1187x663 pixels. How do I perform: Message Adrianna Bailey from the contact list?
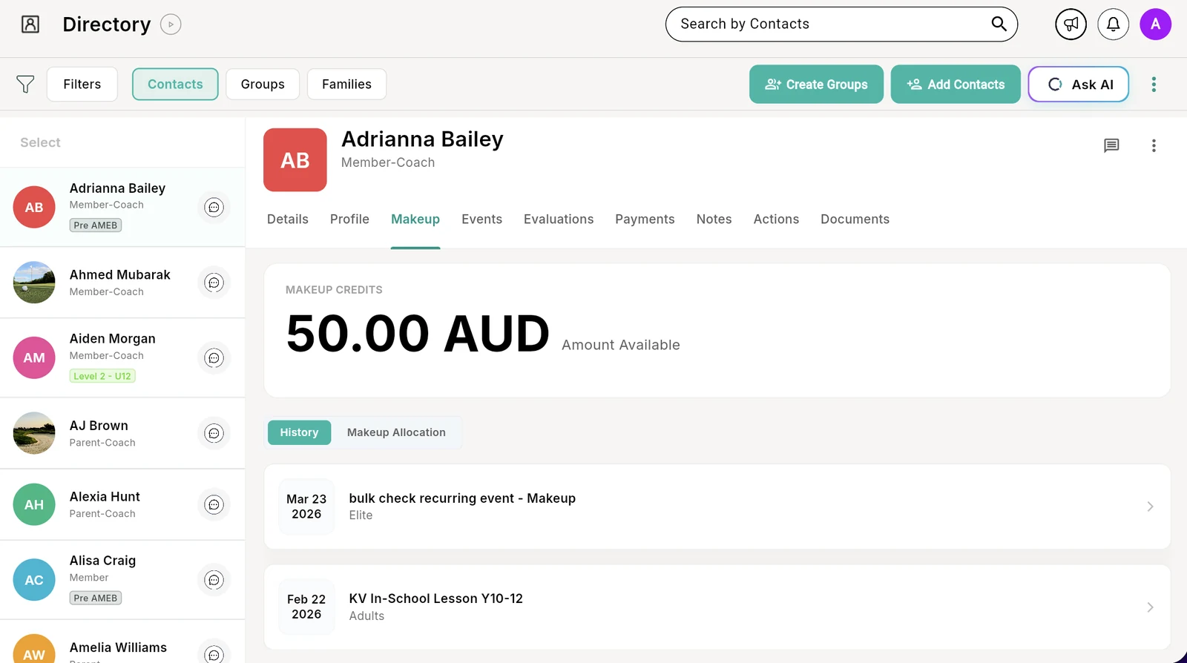click(214, 208)
